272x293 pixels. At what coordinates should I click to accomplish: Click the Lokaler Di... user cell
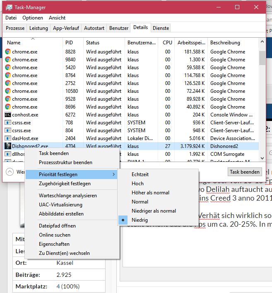click(140, 138)
